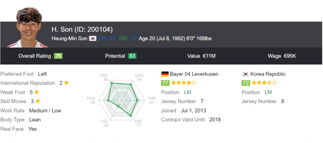This screenshot has height=143, width=323.
Task: Click the Weak Foot star icon
Action: (37, 92)
